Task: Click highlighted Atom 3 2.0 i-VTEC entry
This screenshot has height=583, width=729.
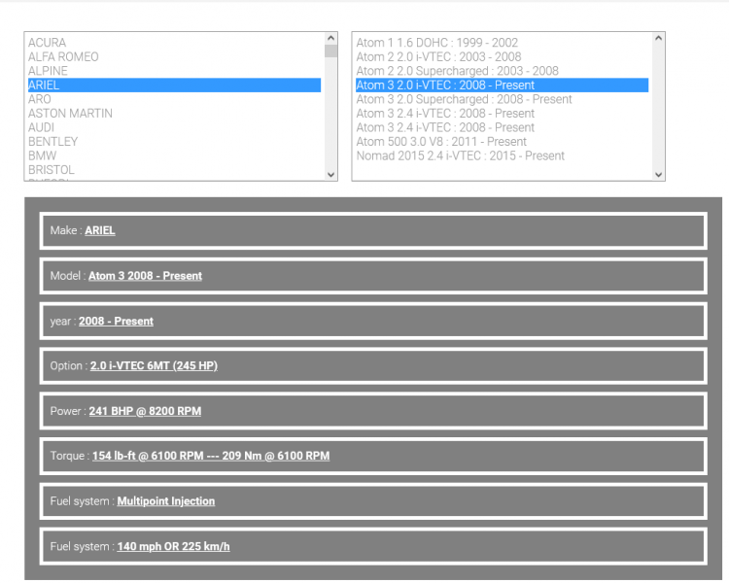Action: click(503, 86)
